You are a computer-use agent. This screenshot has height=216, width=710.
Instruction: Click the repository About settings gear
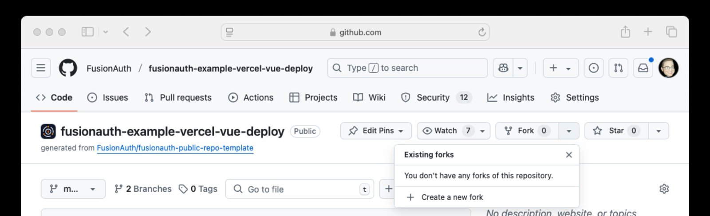[x=664, y=189]
